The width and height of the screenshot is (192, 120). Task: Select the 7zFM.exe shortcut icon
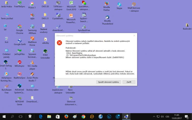tap(58, 6)
